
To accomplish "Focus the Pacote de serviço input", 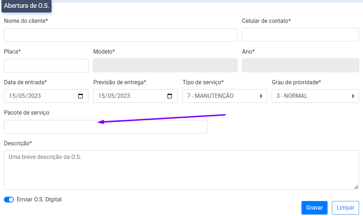I will pos(106,127).
